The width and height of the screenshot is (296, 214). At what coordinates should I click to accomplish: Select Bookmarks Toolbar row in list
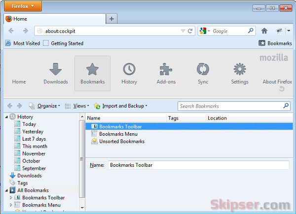(189, 126)
